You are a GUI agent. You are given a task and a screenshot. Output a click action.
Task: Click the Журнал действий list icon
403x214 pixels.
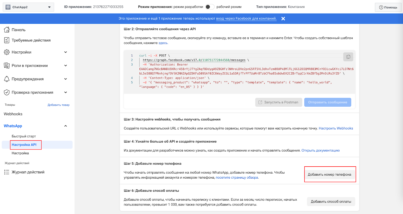pos(7,172)
